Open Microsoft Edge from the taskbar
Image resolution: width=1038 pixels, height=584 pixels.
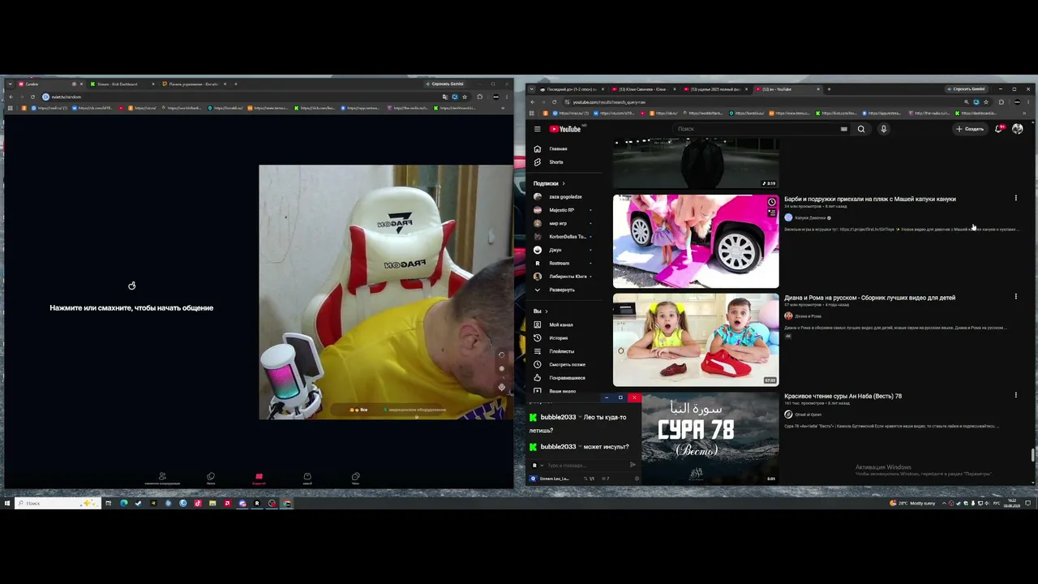point(123,503)
